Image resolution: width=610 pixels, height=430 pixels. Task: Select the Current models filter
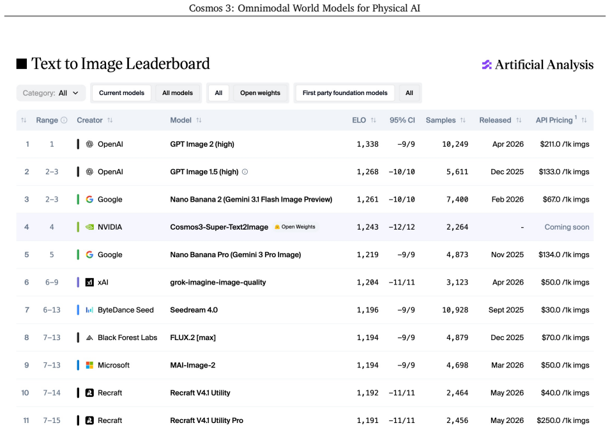121,93
